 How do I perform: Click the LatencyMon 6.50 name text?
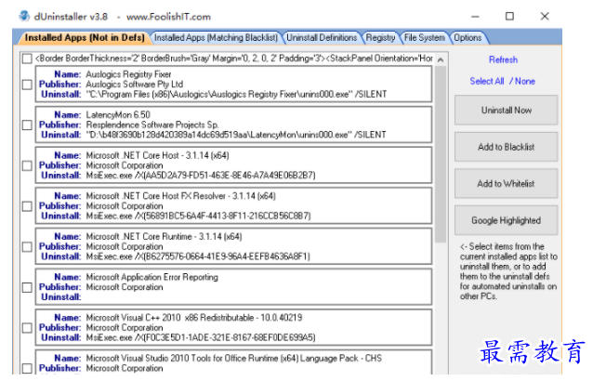pyautogui.click(x=118, y=114)
